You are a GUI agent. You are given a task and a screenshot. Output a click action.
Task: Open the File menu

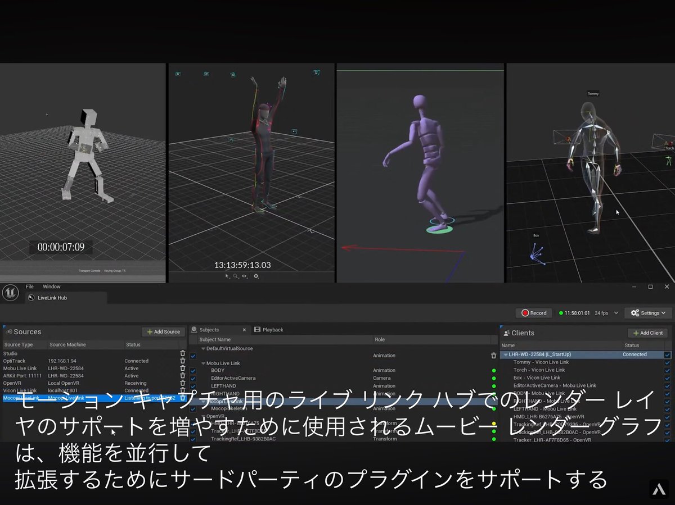click(30, 286)
